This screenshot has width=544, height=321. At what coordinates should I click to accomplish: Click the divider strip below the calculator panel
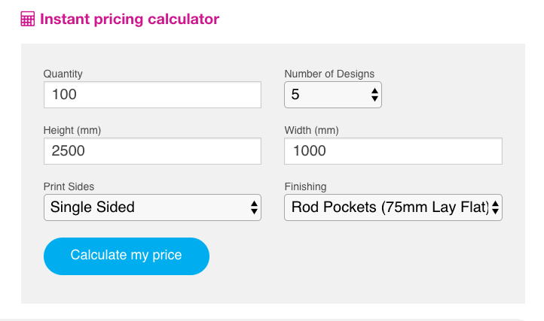[x=264, y=319]
